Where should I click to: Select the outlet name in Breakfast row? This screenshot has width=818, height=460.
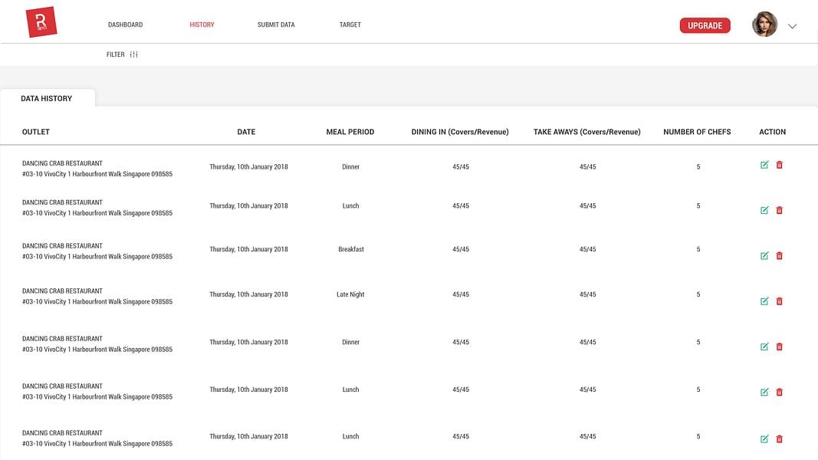tap(62, 245)
